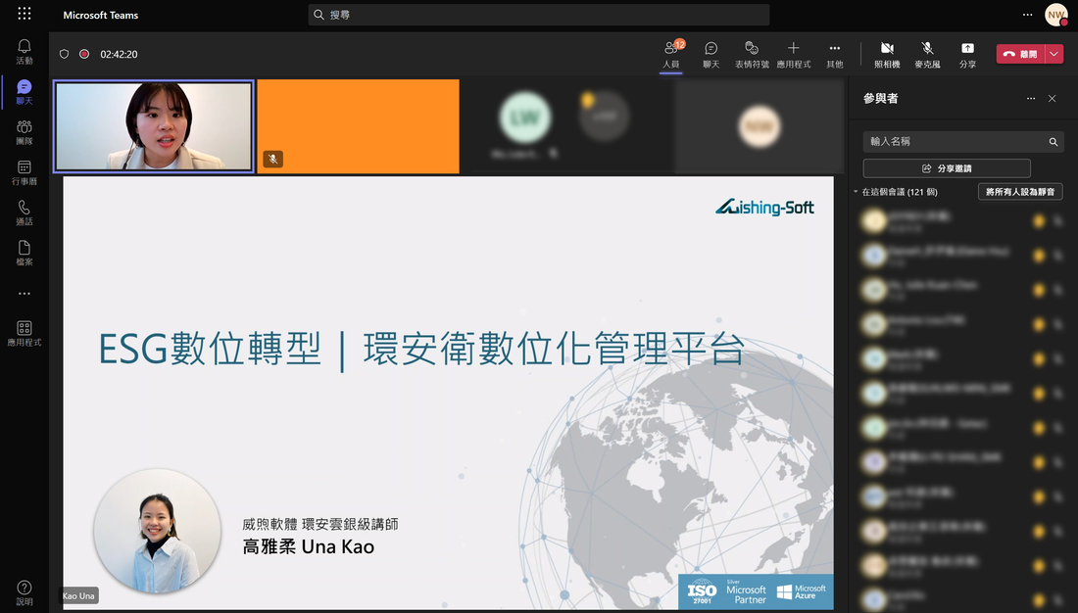1078x613 pixels.
Task: Click the shield security icon near the timer
Action: pos(64,54)
